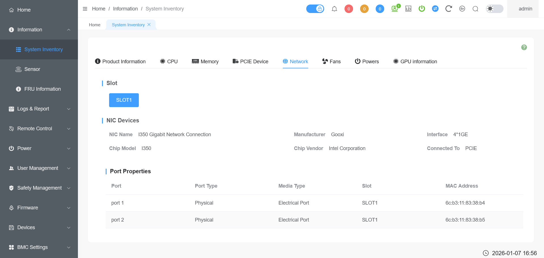Click the online users icon with badge
This screenshot has height=258, width=544.
point(395,8)
